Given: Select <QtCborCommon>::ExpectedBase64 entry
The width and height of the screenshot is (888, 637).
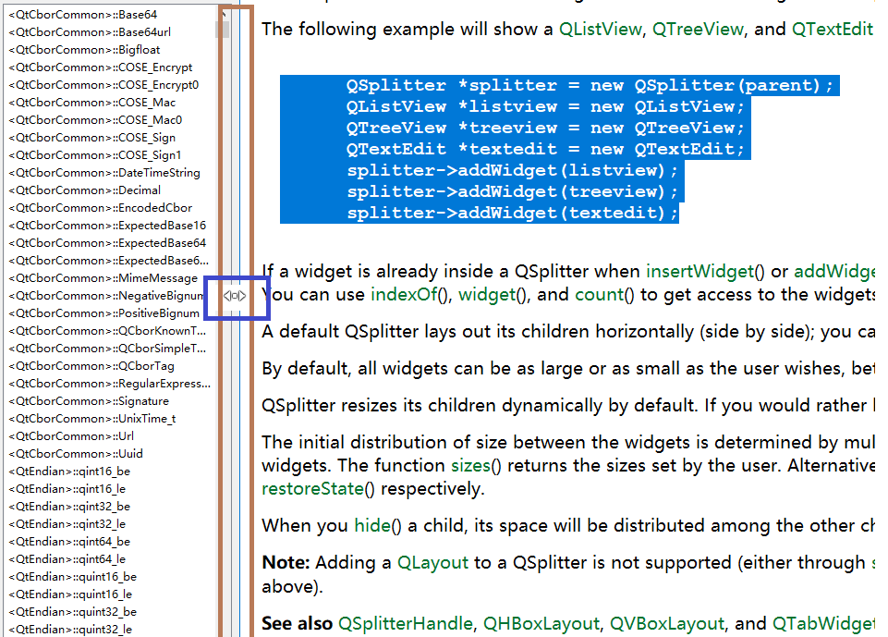Looking at the screenshot, I should pyautogui.click(x=107, y=243).
